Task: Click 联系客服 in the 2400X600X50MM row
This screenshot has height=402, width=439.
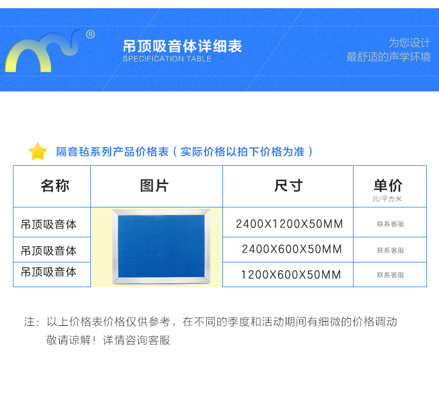Action: (390, 250)
